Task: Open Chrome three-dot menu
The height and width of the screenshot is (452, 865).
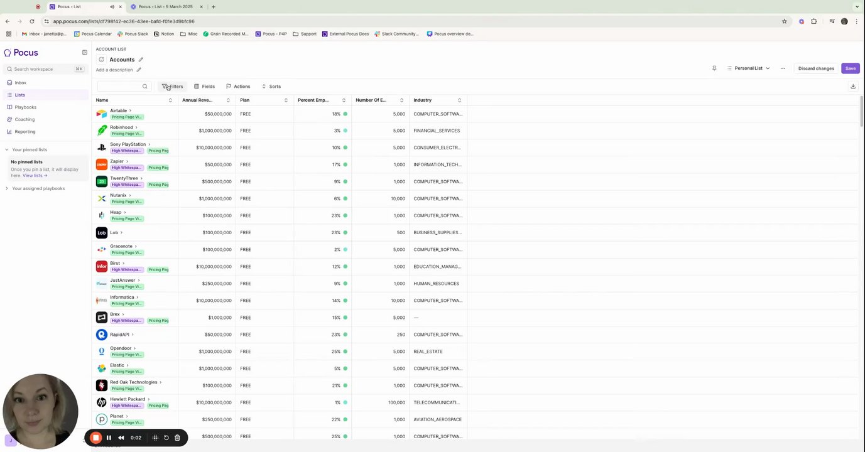Action: pos(856,21)
